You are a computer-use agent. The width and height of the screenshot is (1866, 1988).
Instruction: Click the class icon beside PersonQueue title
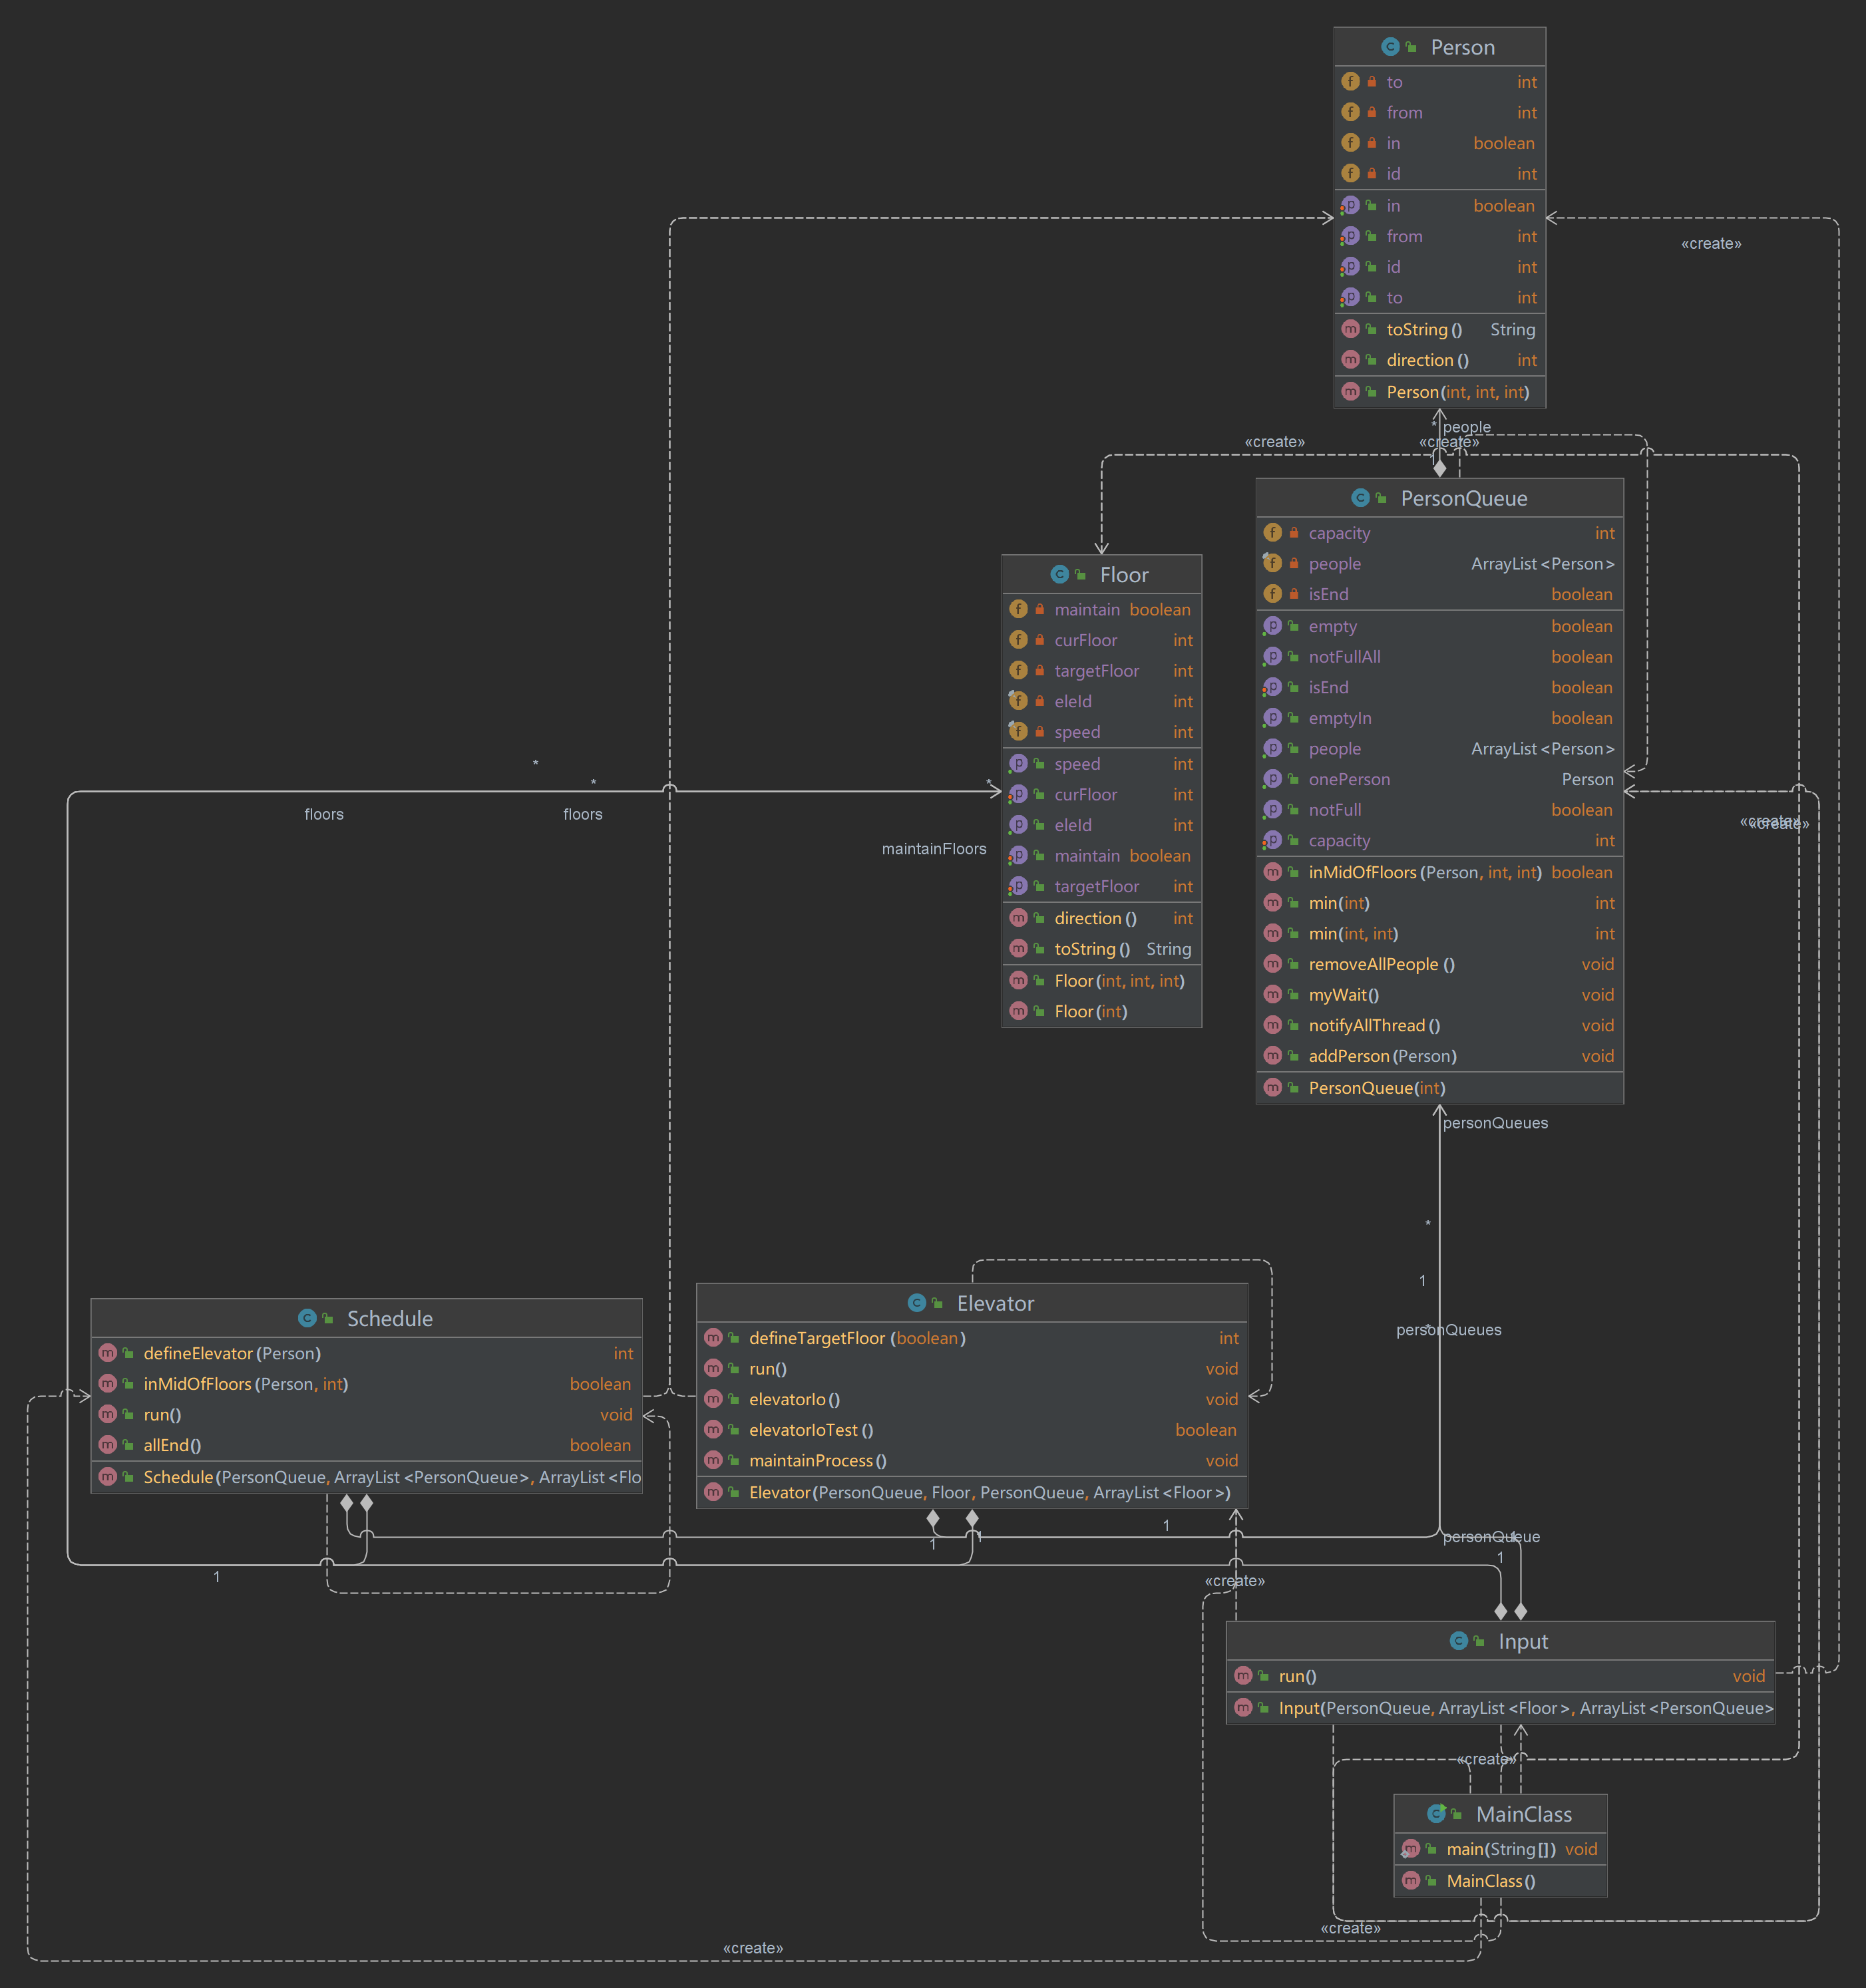[x=1360, y=498]
